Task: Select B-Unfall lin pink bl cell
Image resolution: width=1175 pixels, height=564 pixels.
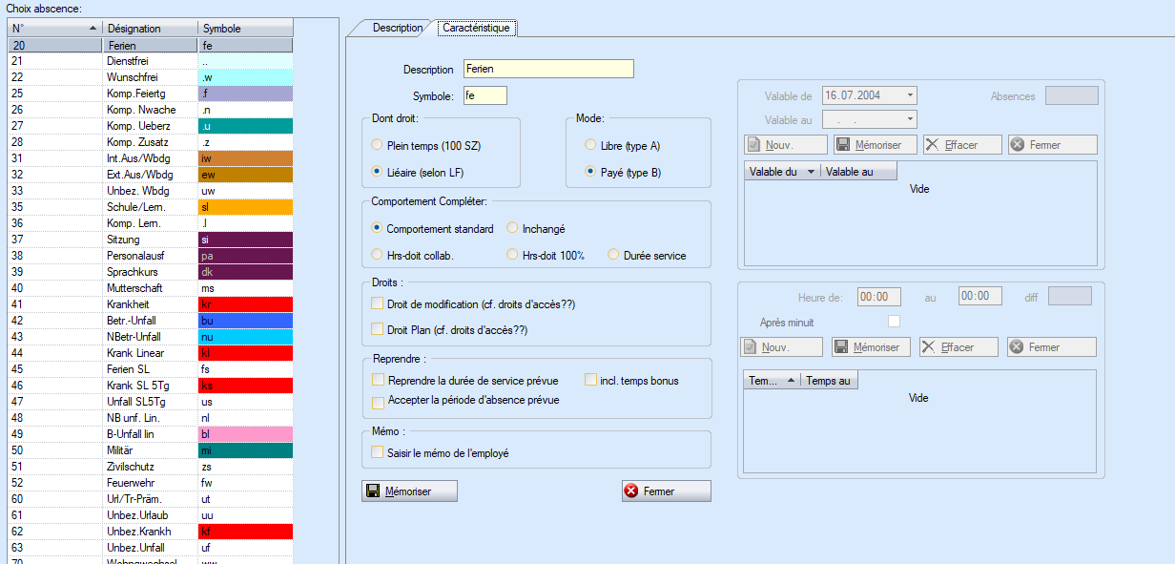Action: click(x=245, y=433)
